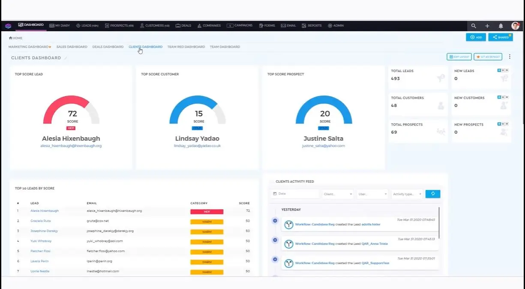Click the Date input field in activity feed

tap(295, 194)
